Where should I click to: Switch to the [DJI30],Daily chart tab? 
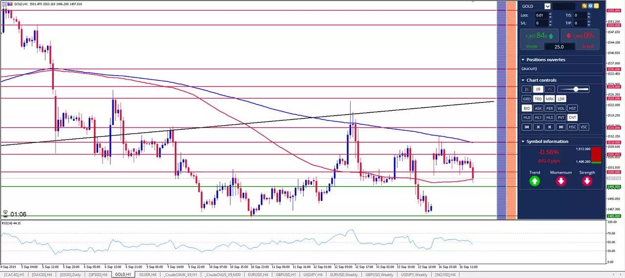point(70,275)
